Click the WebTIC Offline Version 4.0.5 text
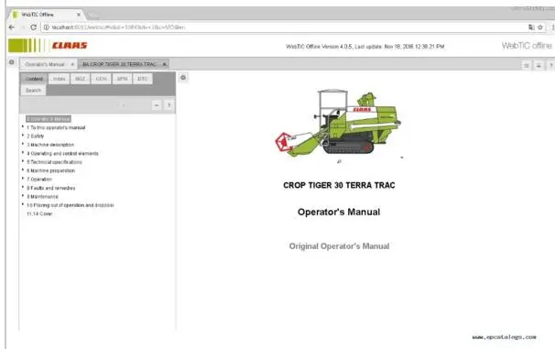555x349 pixels. tap(365, 47)
